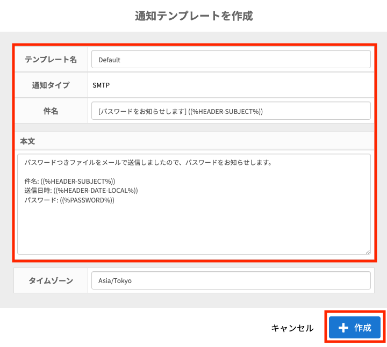
Task: Click the 通知テンプレートを作成 dialog title
Action: point(193,16)
